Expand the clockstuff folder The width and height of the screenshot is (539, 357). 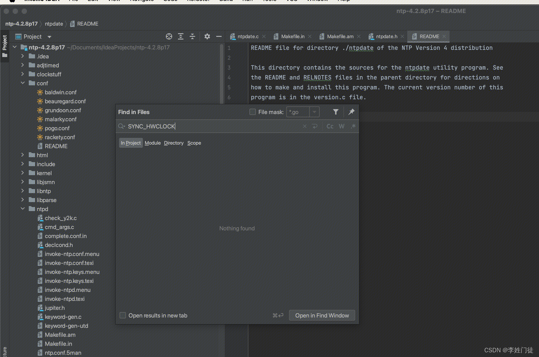point(23,74)
